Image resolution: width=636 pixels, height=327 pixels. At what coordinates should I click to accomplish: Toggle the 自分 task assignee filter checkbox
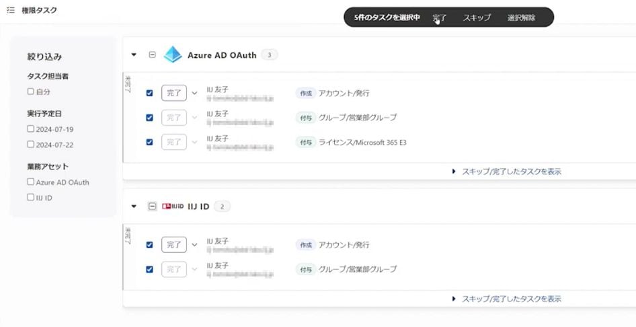(30, 92)
